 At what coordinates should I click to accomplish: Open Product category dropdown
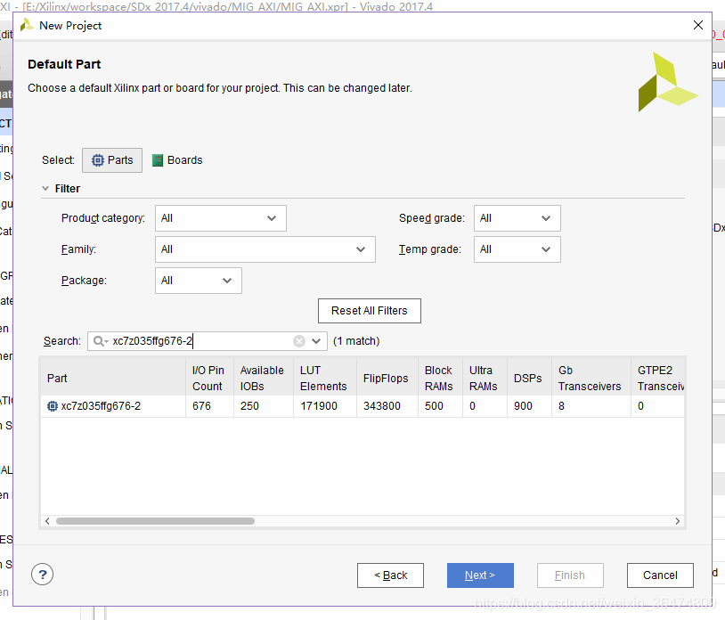(x=220, y=218)
